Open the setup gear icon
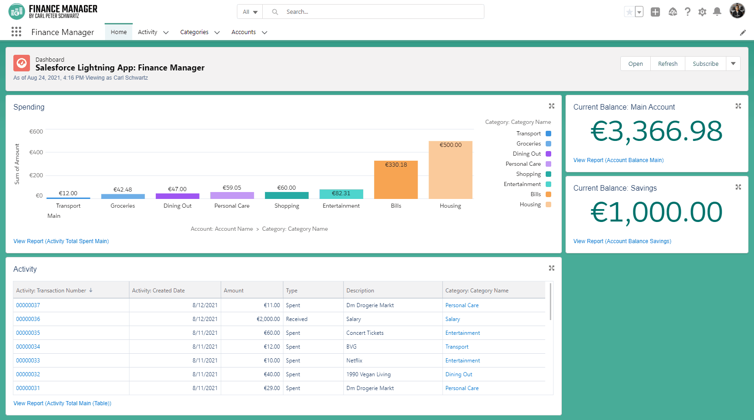 702,12
